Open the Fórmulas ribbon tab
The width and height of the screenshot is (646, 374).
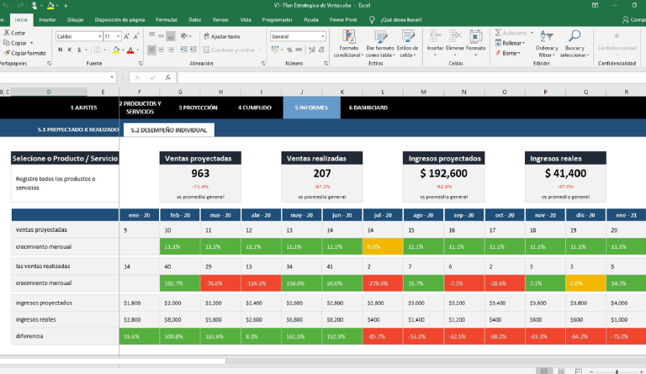(x=167, y=19)
